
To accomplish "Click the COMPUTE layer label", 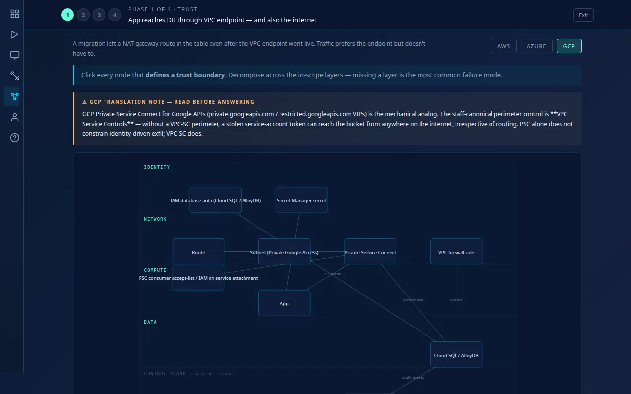I will click(155, 270).
